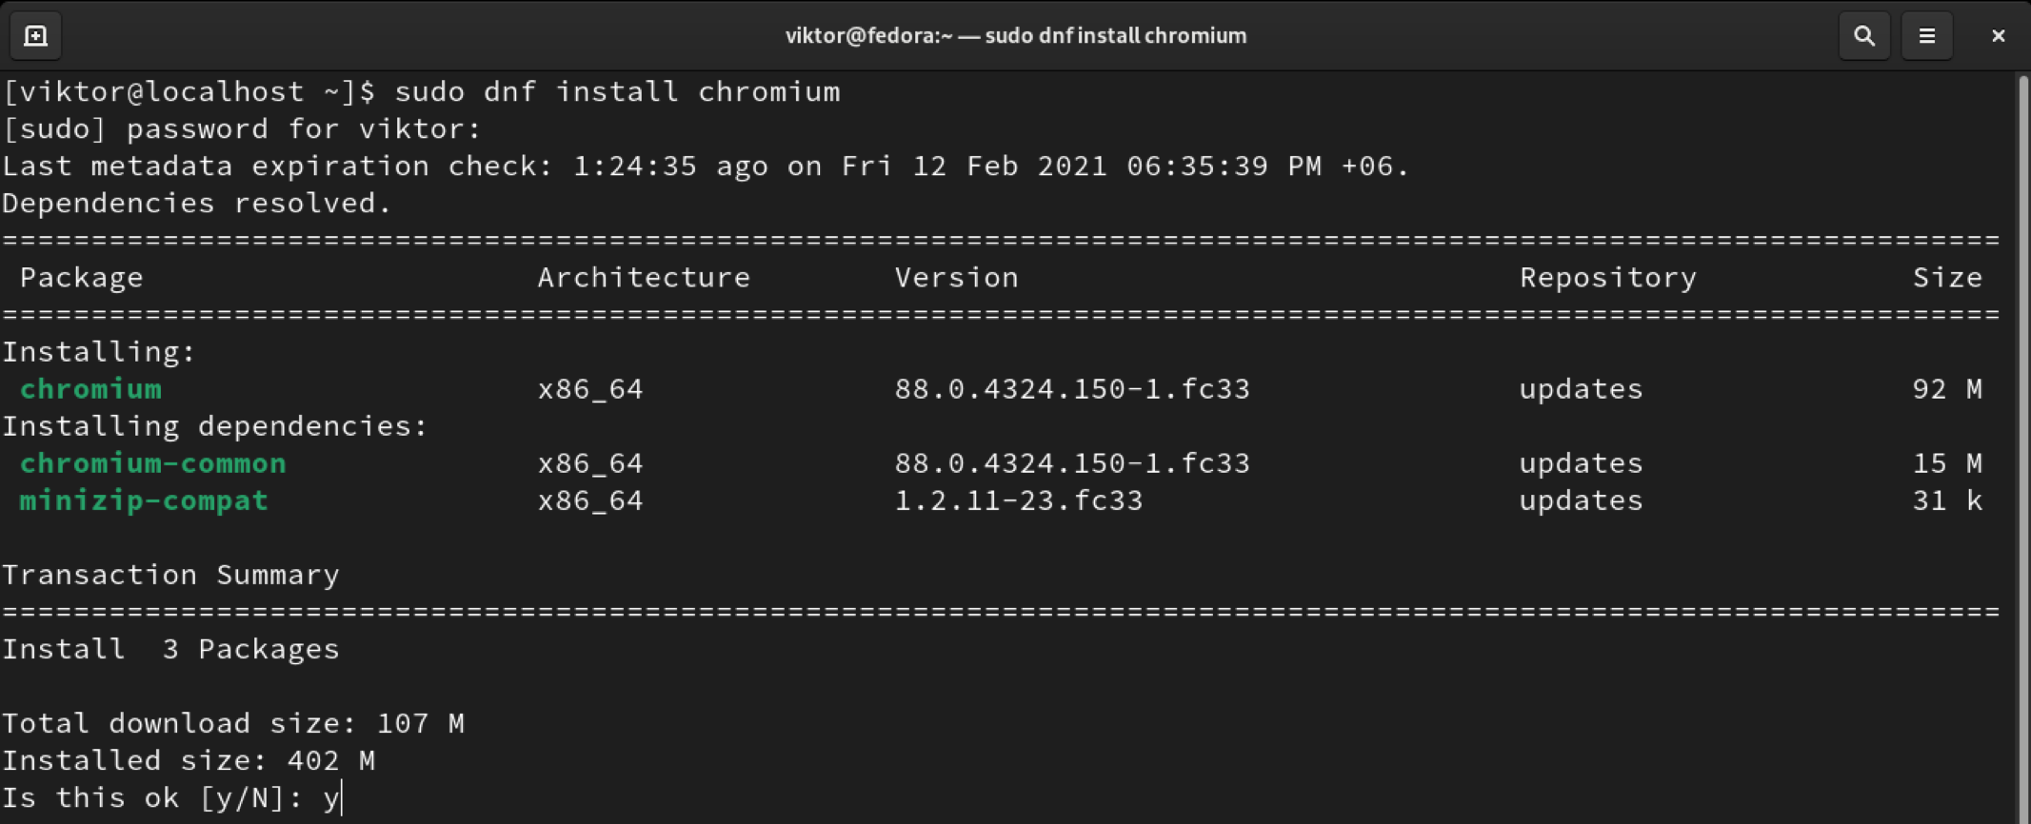Click the vertical scrollbar on right edge

click(x=2021, y=447)
